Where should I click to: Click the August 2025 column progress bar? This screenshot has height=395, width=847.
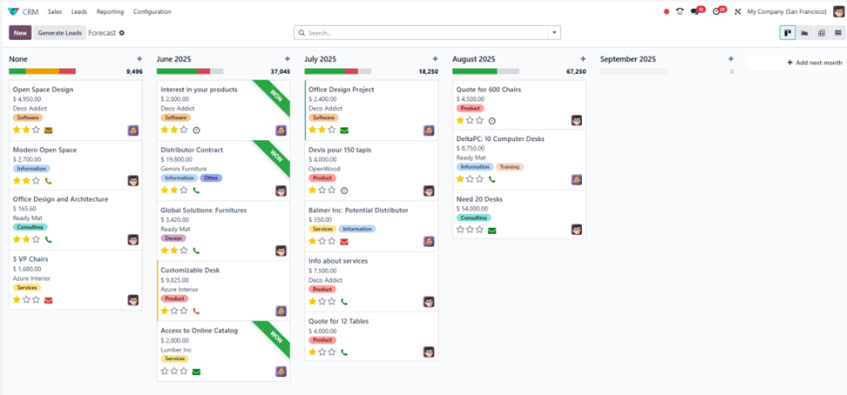[485, 71]
